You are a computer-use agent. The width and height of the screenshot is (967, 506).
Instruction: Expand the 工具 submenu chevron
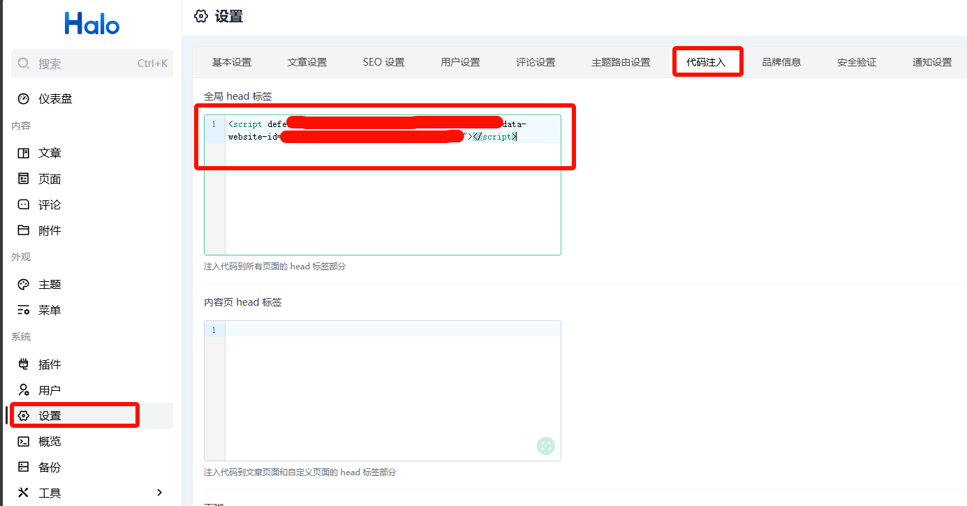(160, 493)
